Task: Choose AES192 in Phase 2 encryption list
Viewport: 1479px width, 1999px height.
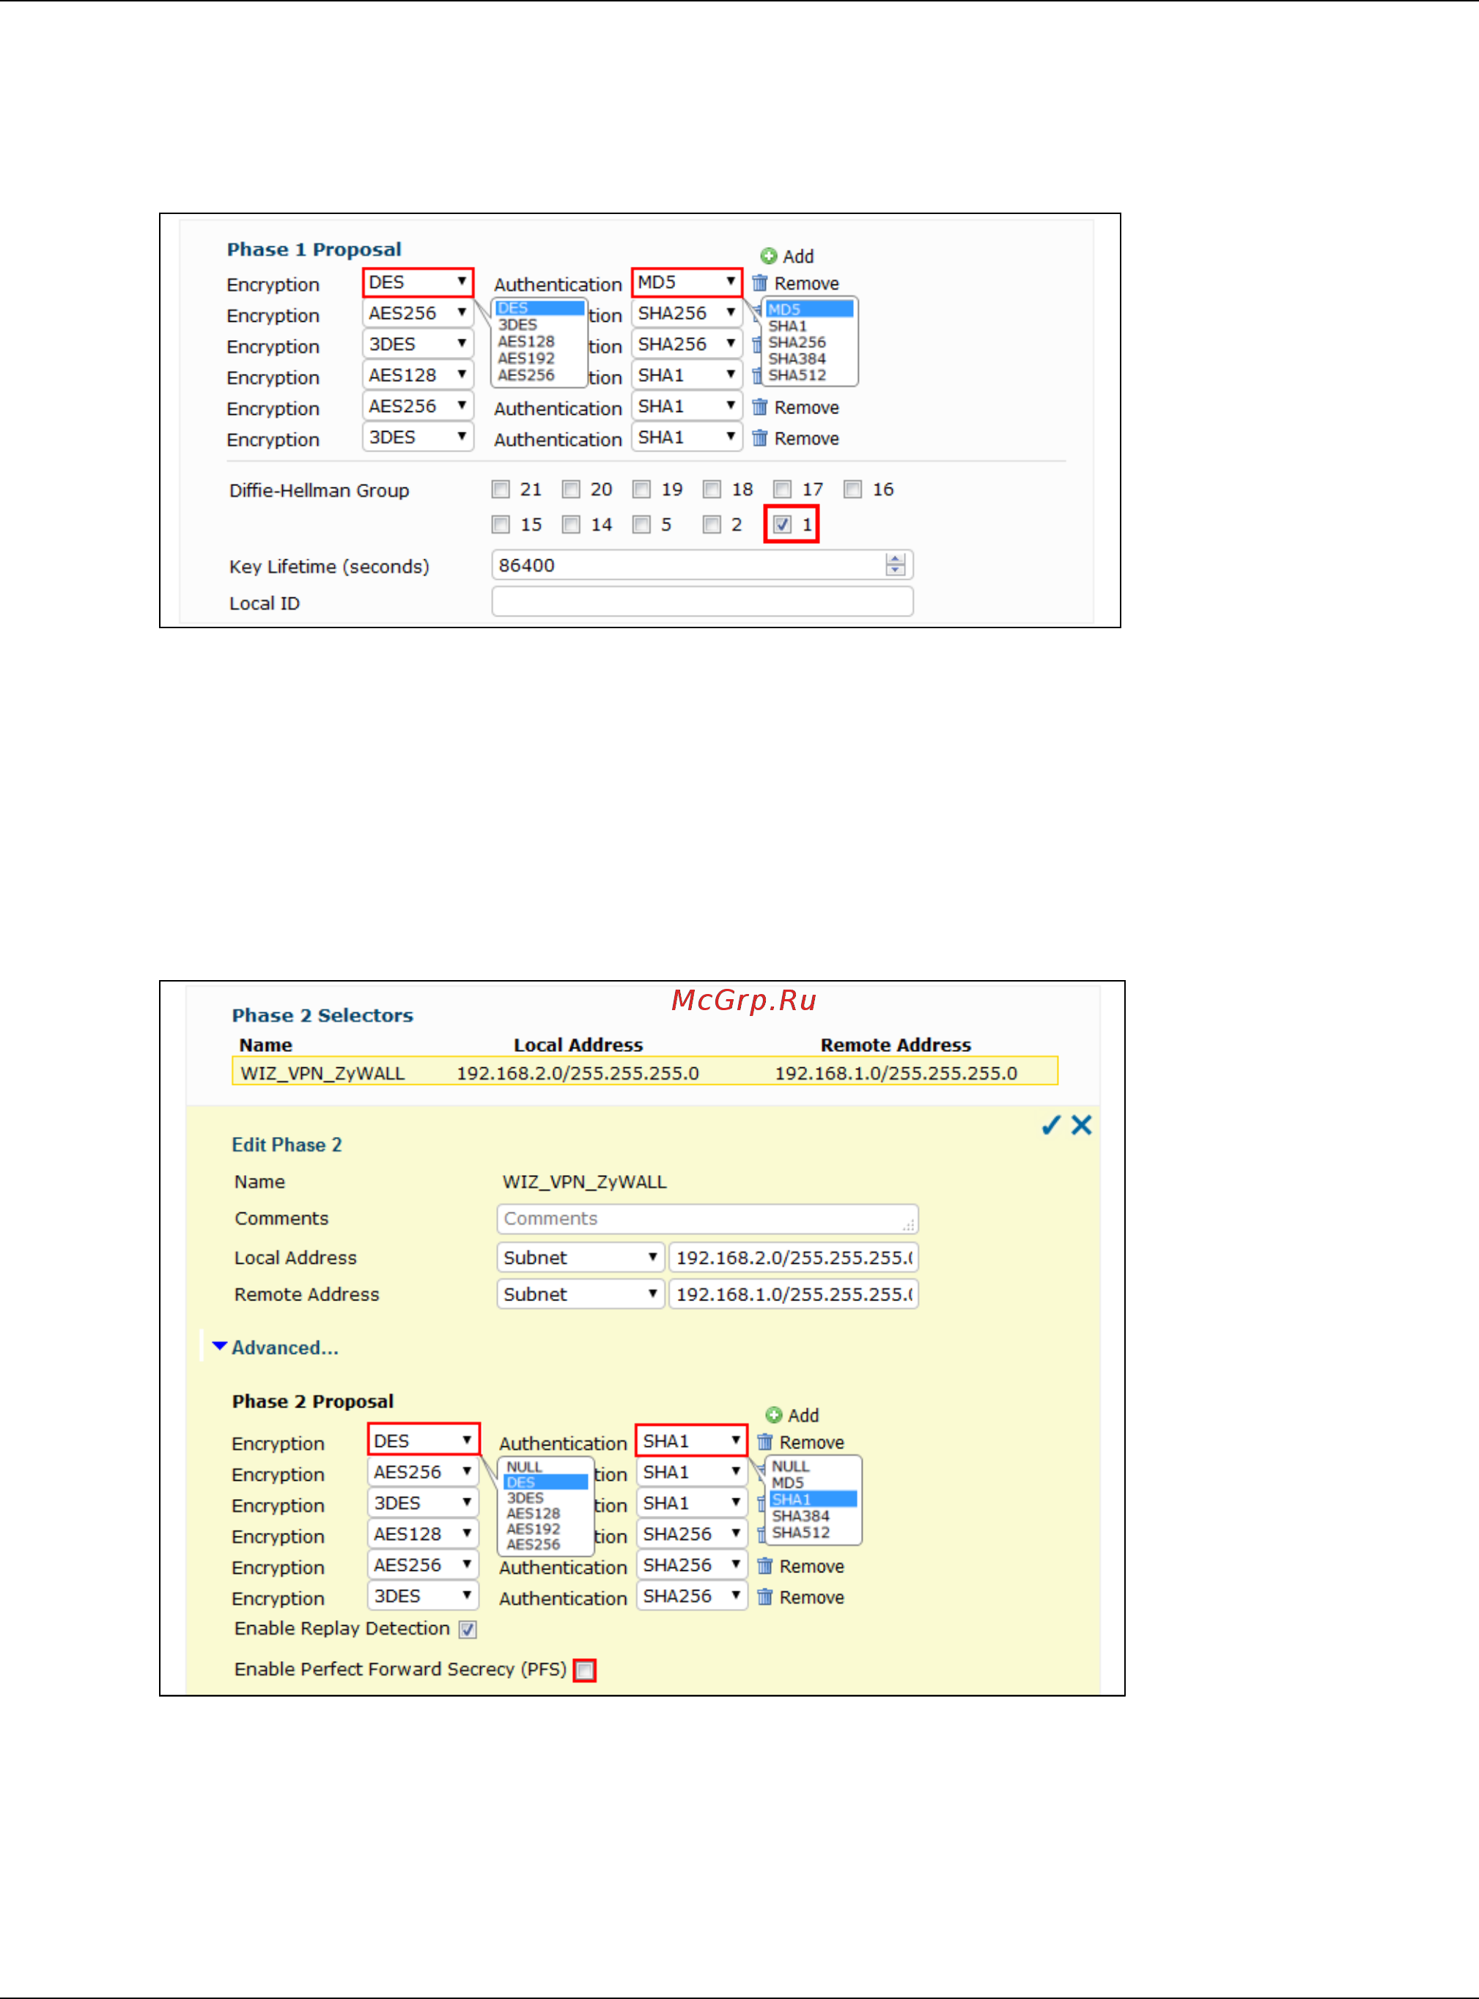Action: (534, 1529)
